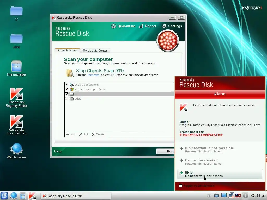
Task: Toggle Disk boot sectors checkbox
Action: [x=66, y=84]
